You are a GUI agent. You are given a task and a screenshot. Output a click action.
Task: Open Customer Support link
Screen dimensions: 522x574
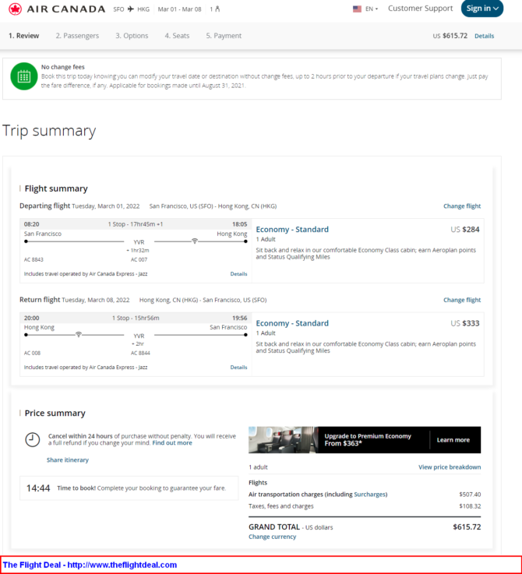(420, 9)
